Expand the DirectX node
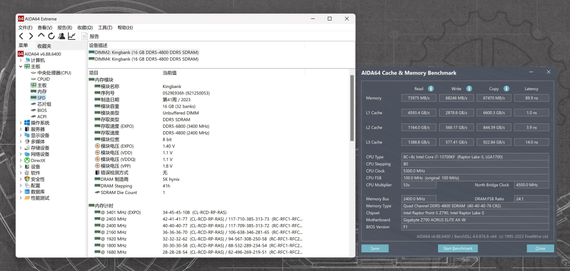This screenshot has height=271, width=570. [x=21, y=160]
